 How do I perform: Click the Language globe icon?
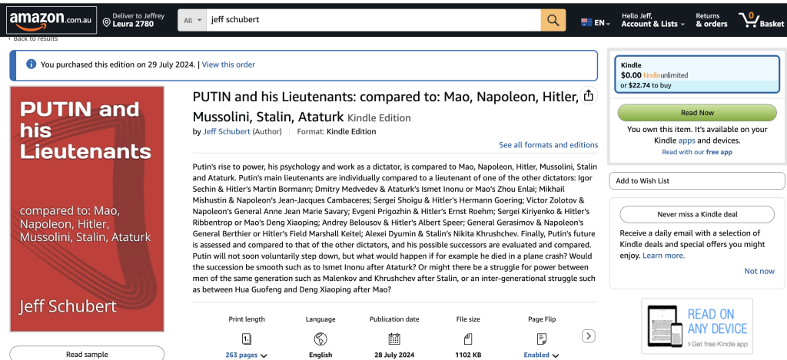pos(320,339)
